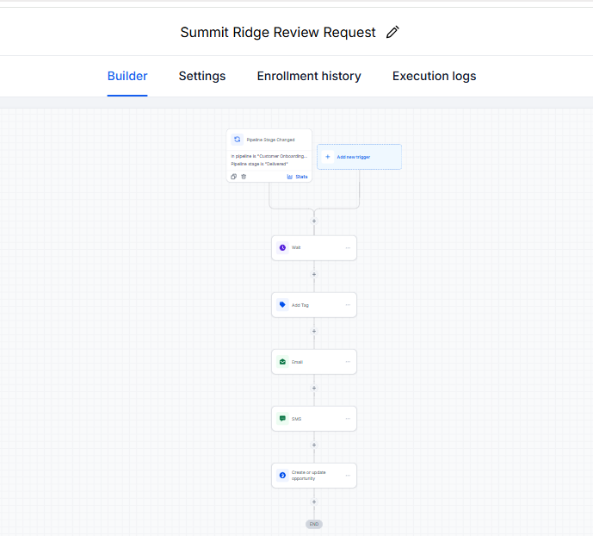Open Stats for the trigger
The height and width of the screenshot is (536, 593).
point(297,177)
